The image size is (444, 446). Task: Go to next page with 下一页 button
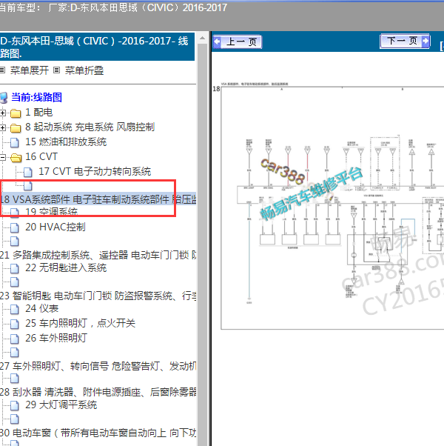405,41
